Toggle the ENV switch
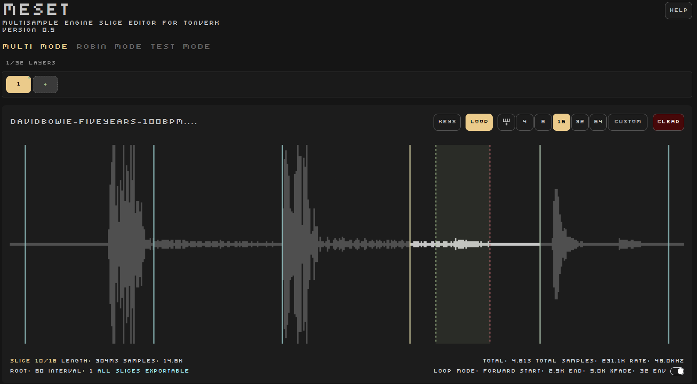The image size is (697, 384). [677, 371]
